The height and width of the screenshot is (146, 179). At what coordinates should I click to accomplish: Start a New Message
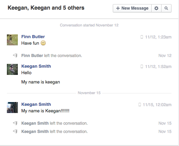click(132, 8)
